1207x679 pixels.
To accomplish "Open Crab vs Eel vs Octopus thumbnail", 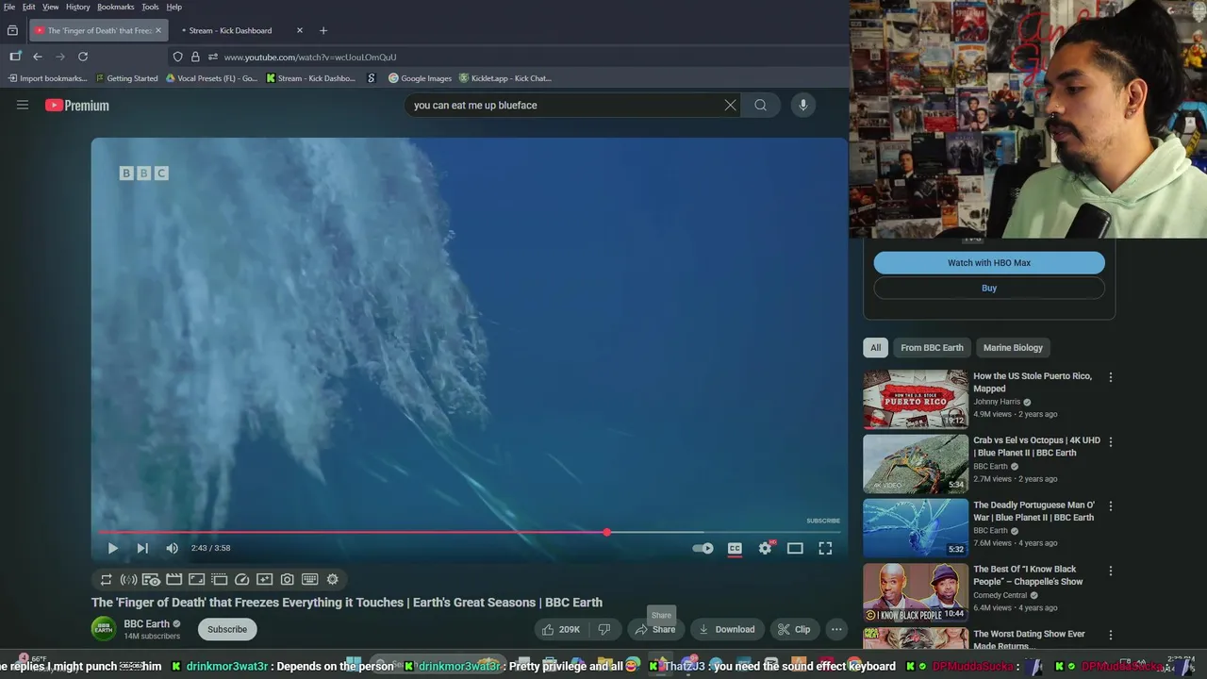I will point(916,464).
